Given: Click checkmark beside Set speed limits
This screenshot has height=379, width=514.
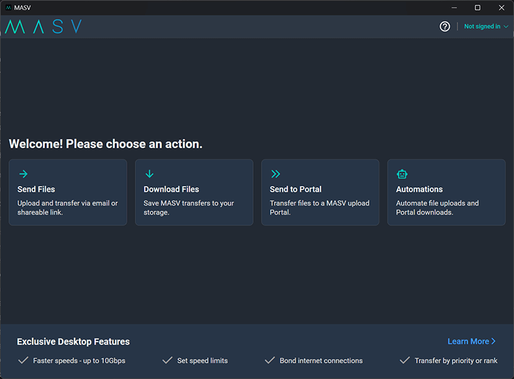Looking at the screenshot, I should coord(167,360).
